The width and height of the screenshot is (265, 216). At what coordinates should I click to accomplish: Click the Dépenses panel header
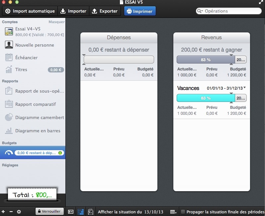click(x=119, y=37)
